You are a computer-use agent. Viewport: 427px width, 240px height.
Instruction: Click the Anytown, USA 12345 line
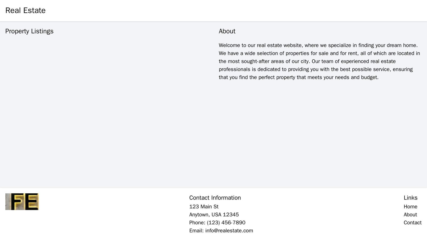point(214,215)
